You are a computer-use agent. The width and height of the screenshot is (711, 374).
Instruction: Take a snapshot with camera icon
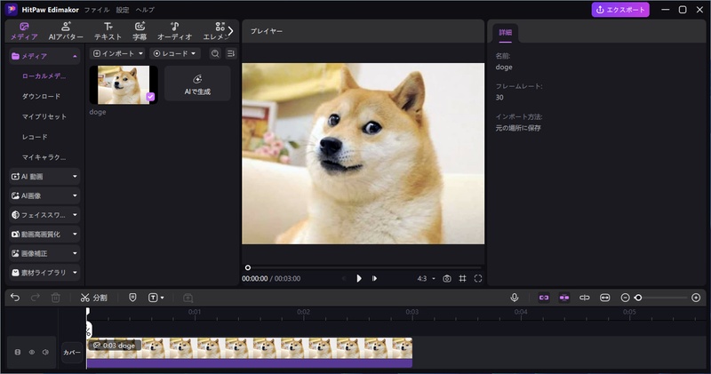click(x=447, y=278)
